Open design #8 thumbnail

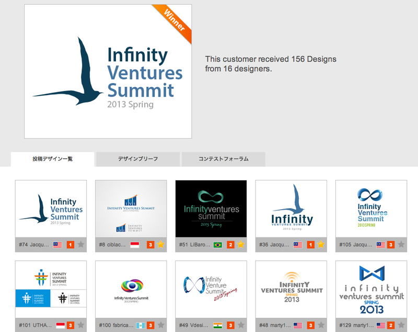coord(131,209)
